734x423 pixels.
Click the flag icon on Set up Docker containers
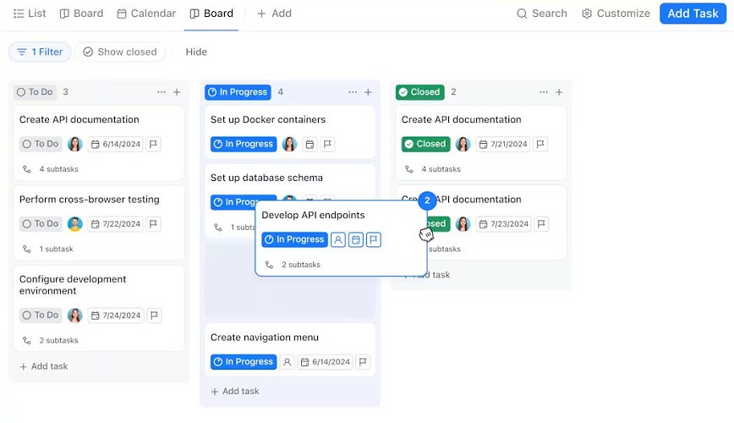tap(327, 144)
